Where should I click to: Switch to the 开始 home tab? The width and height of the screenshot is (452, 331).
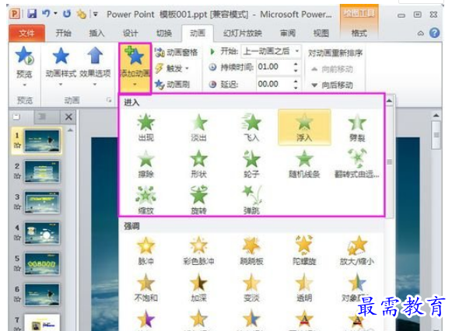click(x=64, y=33)
